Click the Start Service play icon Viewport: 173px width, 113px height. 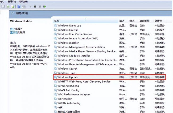coord(30,7)
